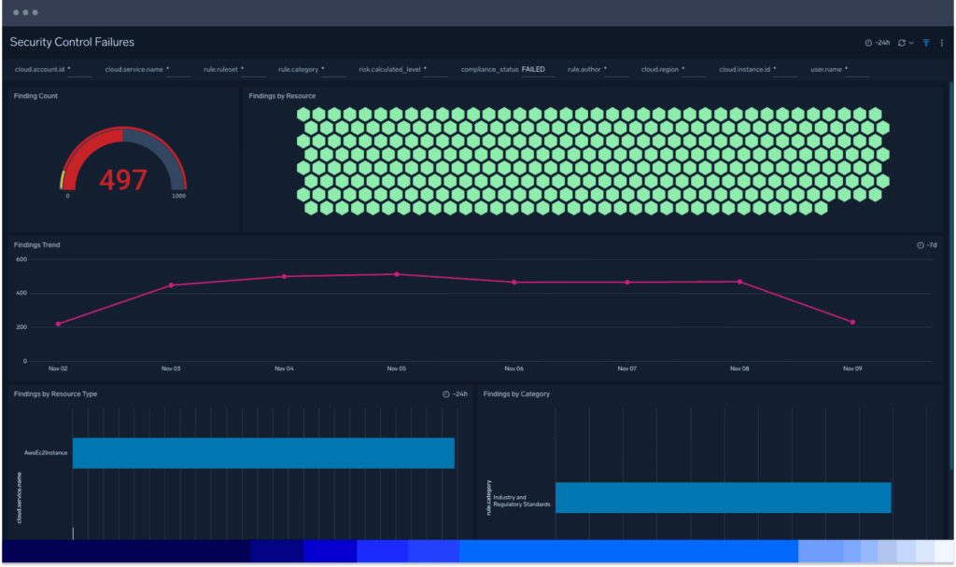The height and width of the screenshot is (567, 956).
Task: Clear the risk.calculated_level filter asterisk
Action: click(x=423, y=68)
